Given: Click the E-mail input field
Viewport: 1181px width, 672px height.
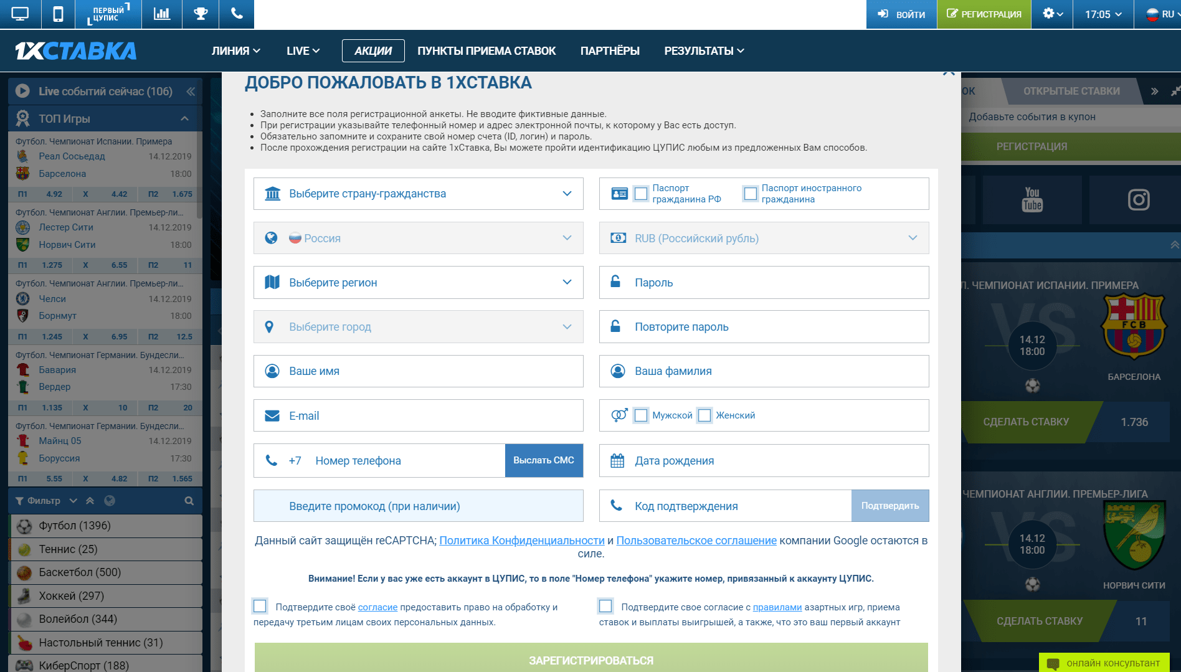Looking at the screenshot, I should [419, 415].
